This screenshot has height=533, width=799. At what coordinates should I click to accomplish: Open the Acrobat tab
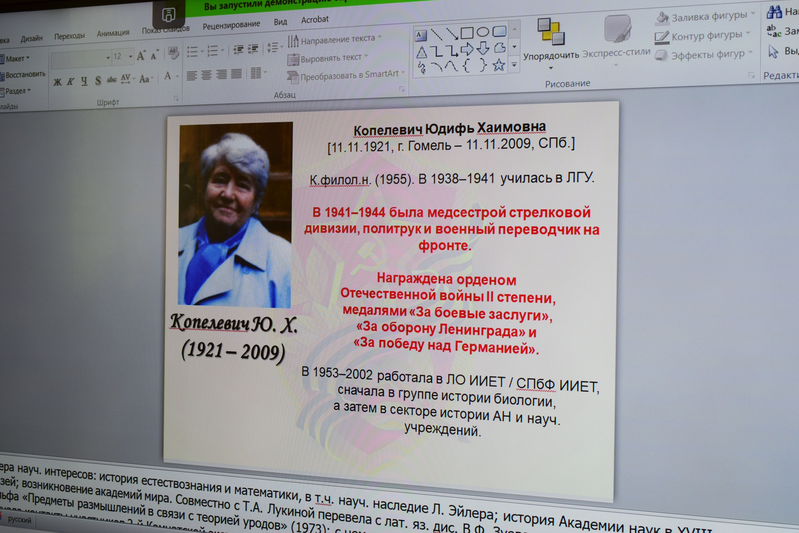tap(315, 19)
